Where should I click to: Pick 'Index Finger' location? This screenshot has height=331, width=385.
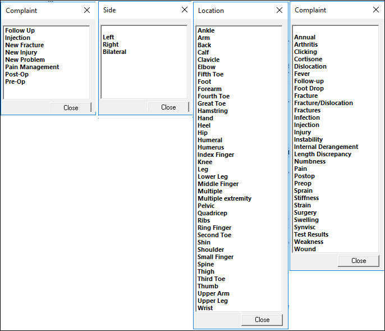216,155
